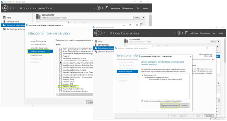
Task: Toggle Incluir herramientas de administración checkbox
Action: pyautogui.click(x=142, y=101)
